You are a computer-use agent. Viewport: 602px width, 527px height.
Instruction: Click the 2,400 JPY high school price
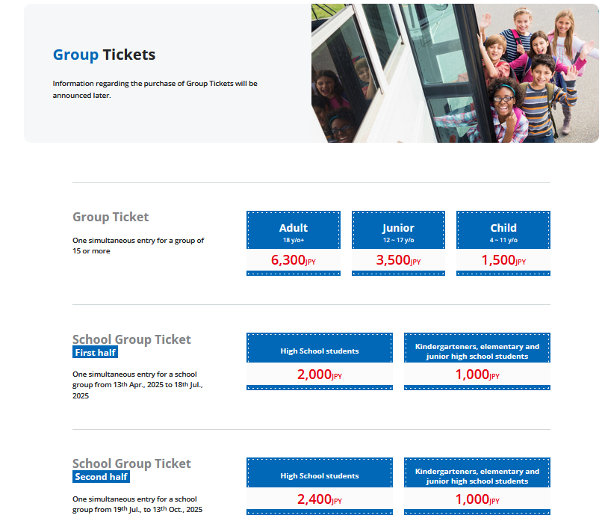[320, 500]
